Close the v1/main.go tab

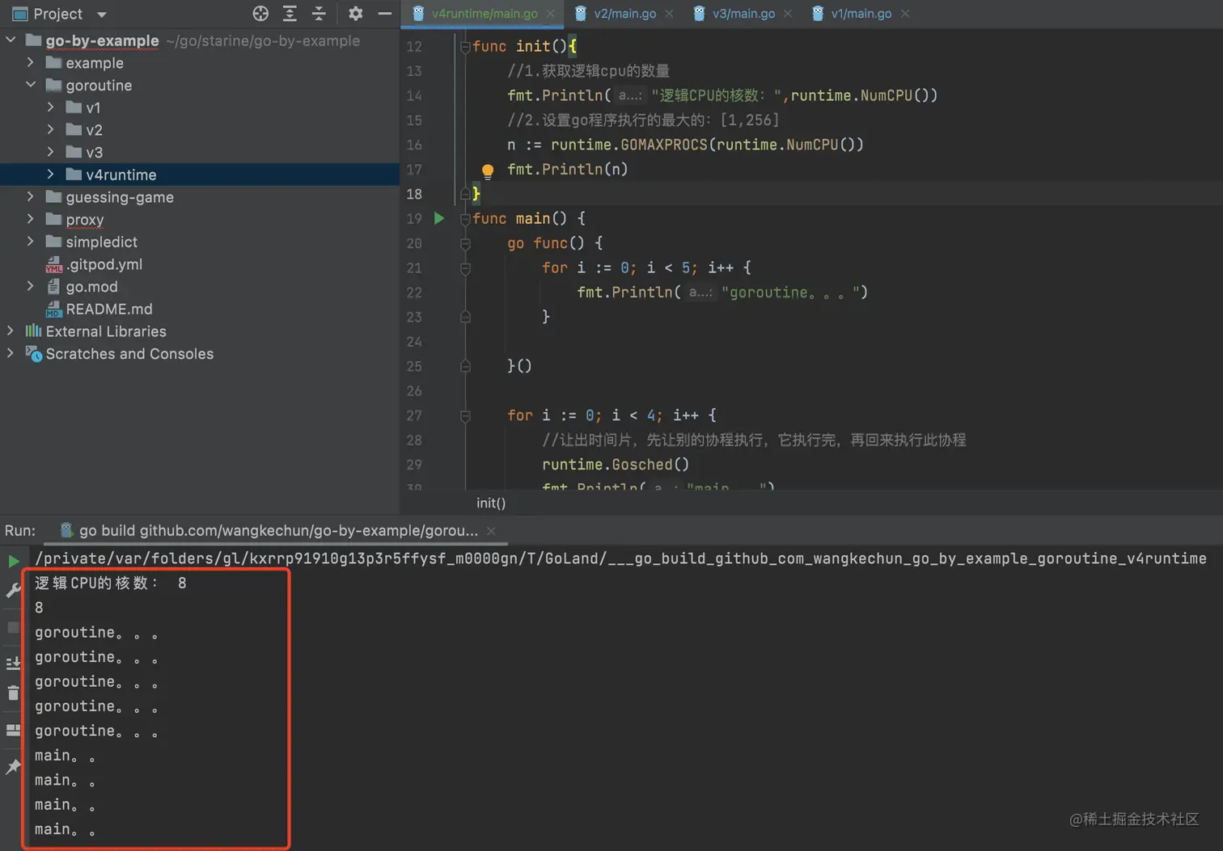pyautogui.click(x=905, y=14)
